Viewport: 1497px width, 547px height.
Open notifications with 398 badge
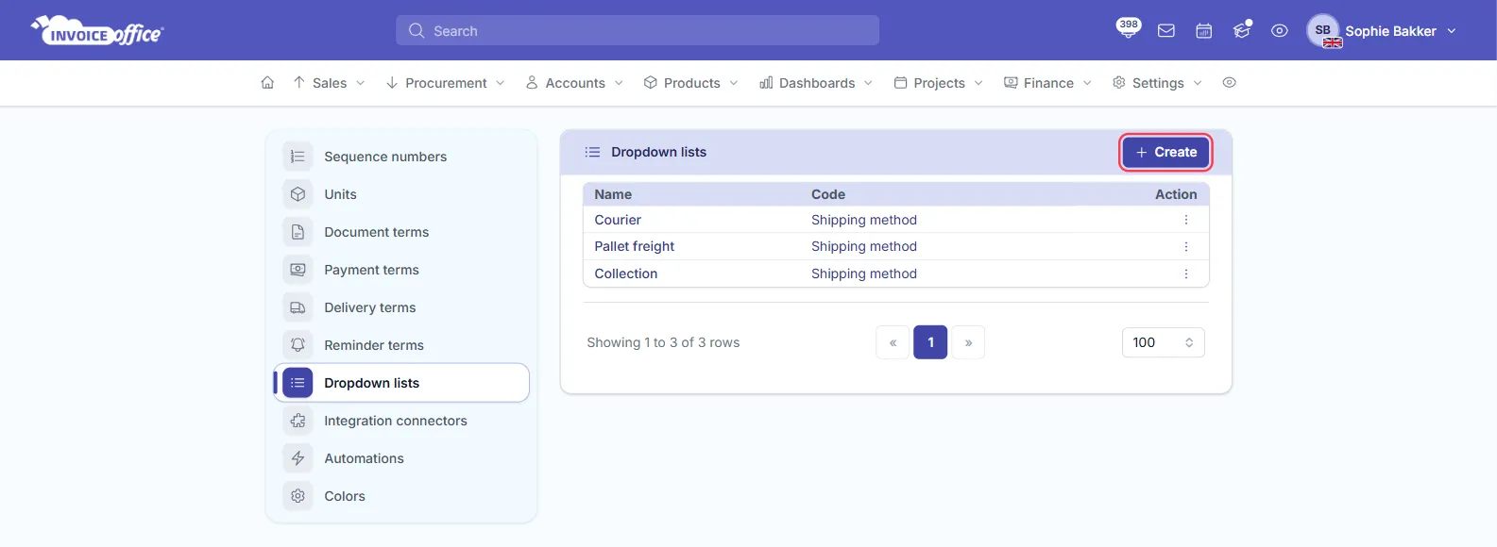point(1128,28)
